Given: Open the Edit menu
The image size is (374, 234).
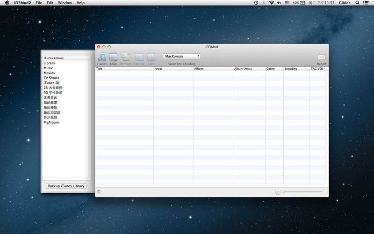Looking at the screenshot, I should [50, 3].
